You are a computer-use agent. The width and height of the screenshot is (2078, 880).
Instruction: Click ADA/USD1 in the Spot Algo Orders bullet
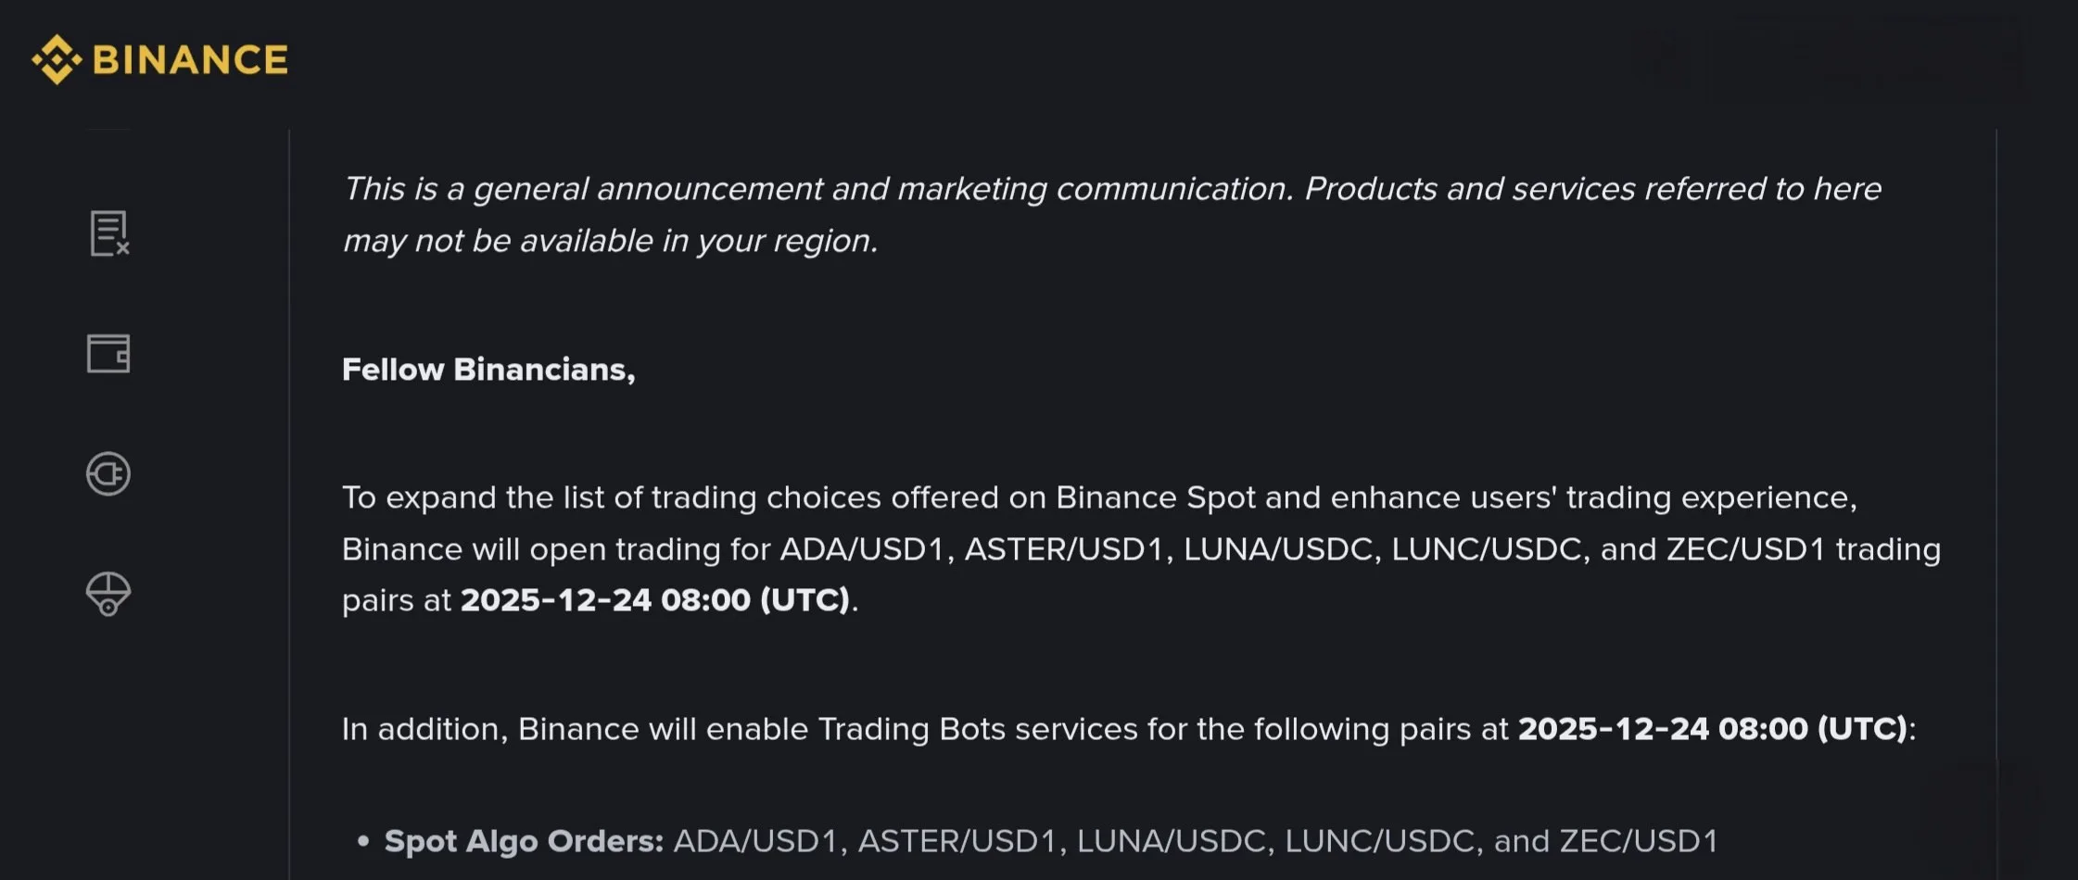tap(754, 841)
